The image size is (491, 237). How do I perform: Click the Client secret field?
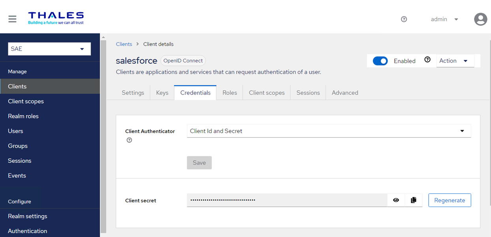(x=287, y=200)
